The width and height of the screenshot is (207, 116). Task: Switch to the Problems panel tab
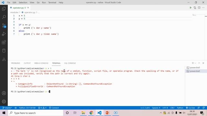16,63
